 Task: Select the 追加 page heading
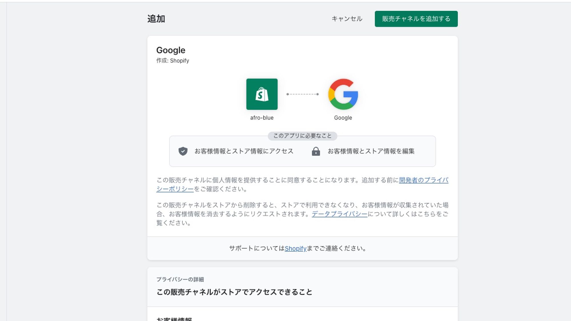pos(156,19)
